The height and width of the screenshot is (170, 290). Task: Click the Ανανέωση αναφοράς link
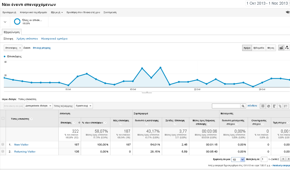click(281, 165)
